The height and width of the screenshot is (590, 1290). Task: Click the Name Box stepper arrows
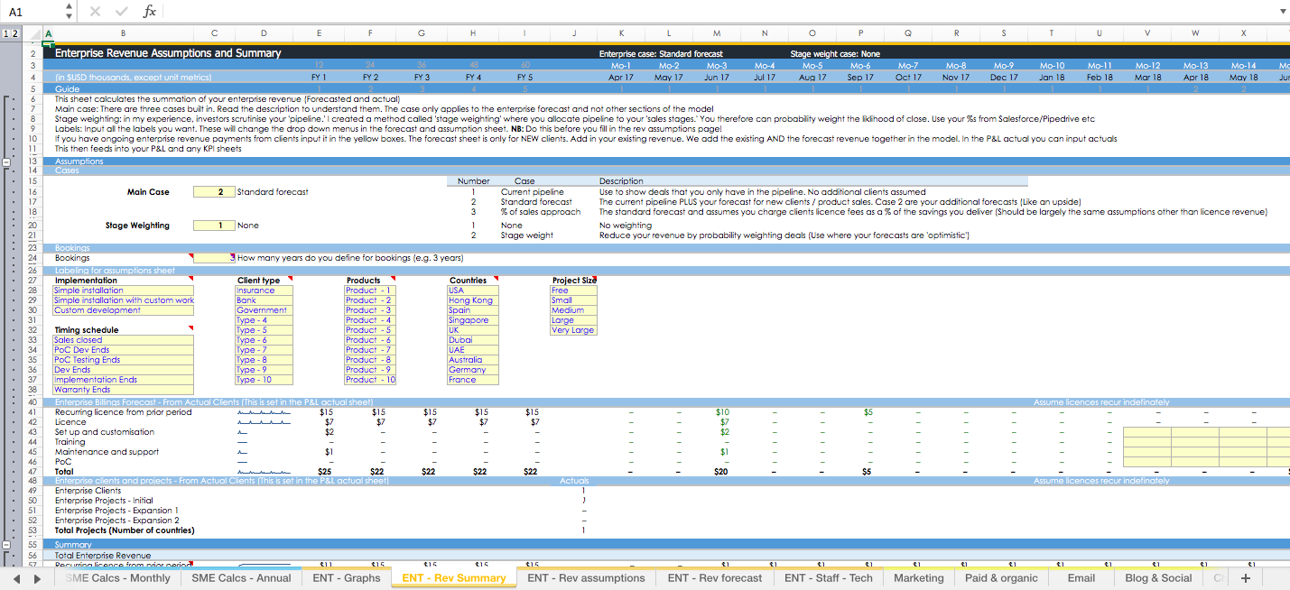[x=70, y=12]
